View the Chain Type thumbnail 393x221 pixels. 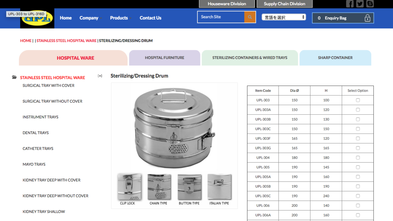(x=159, y=187)
